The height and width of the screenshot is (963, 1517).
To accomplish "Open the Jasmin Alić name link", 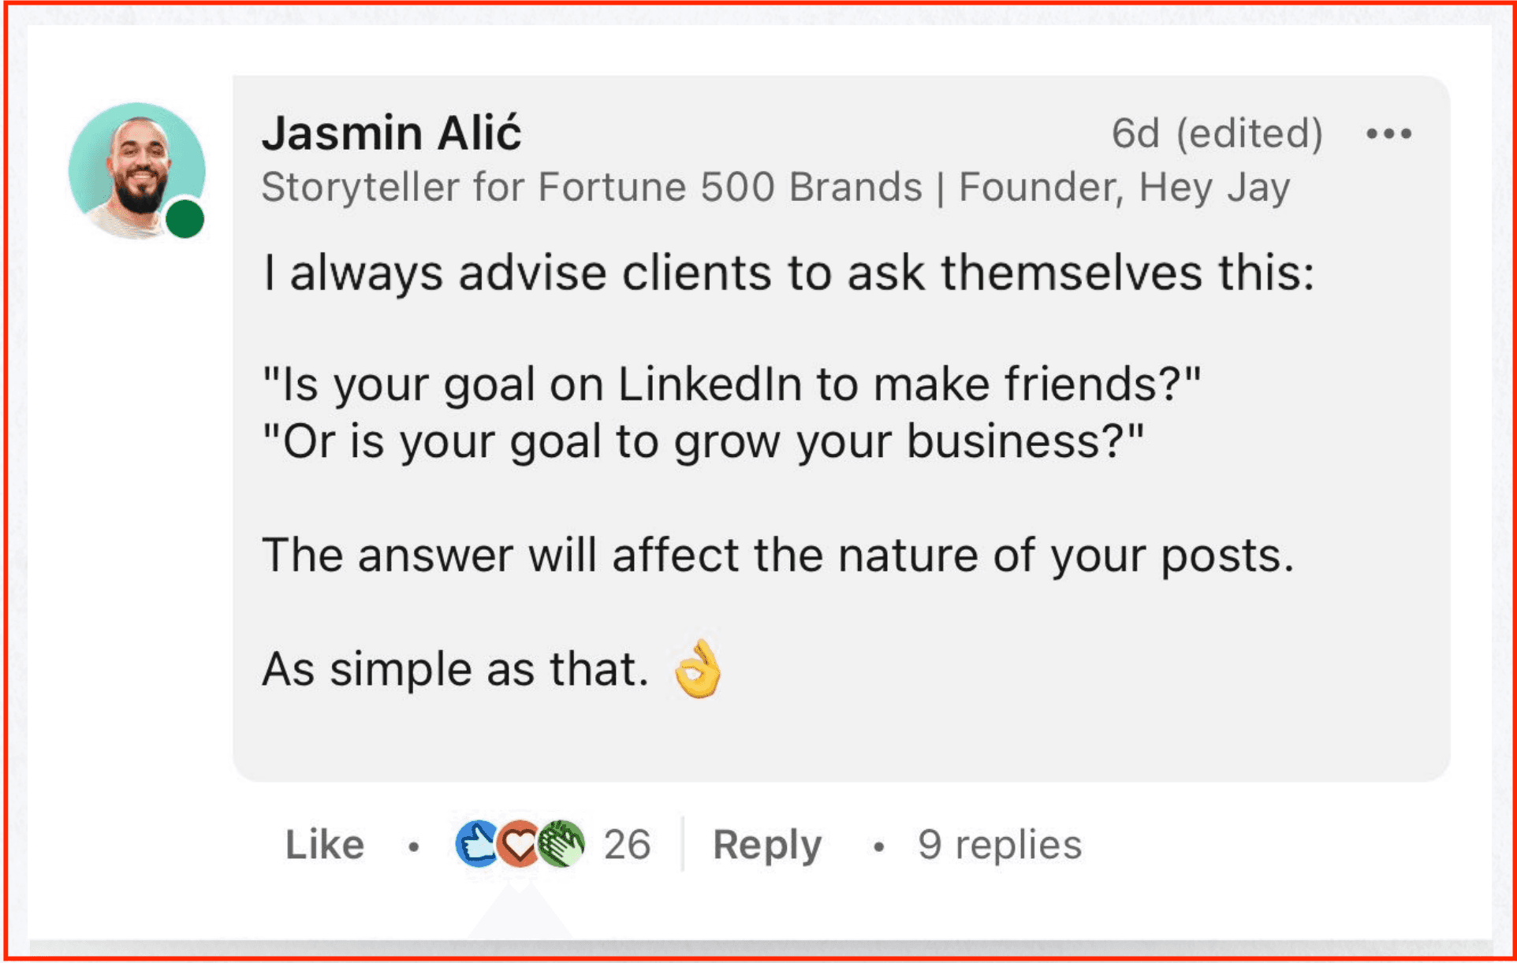I will [392, 132].
